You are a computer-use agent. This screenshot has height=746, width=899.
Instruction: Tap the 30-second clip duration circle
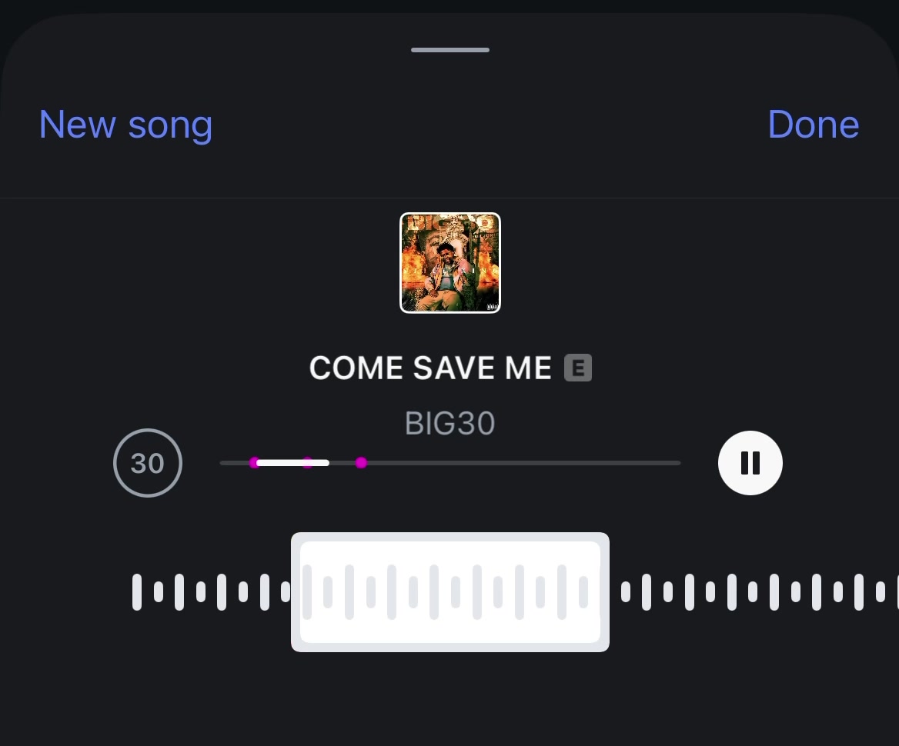tap(148, 463)
